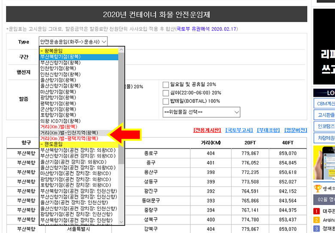The image size is (335, 233).
Task: Click the 고시환율 sidebar button
Action: click(324, 115)
